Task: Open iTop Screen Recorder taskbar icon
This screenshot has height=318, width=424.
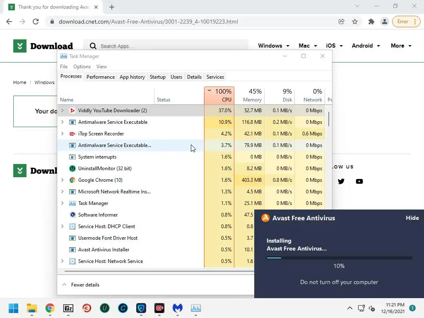Action: tap(159, 308)
